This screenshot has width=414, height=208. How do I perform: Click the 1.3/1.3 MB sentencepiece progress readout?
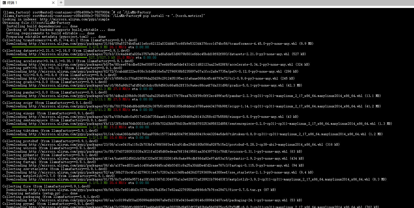[98, 127]
